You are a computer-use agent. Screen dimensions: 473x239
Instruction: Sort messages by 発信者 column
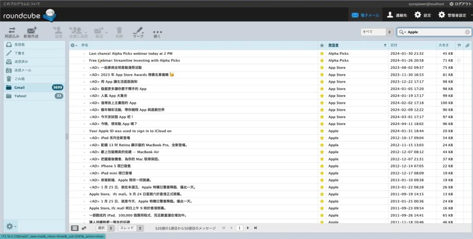click(334, 45)
